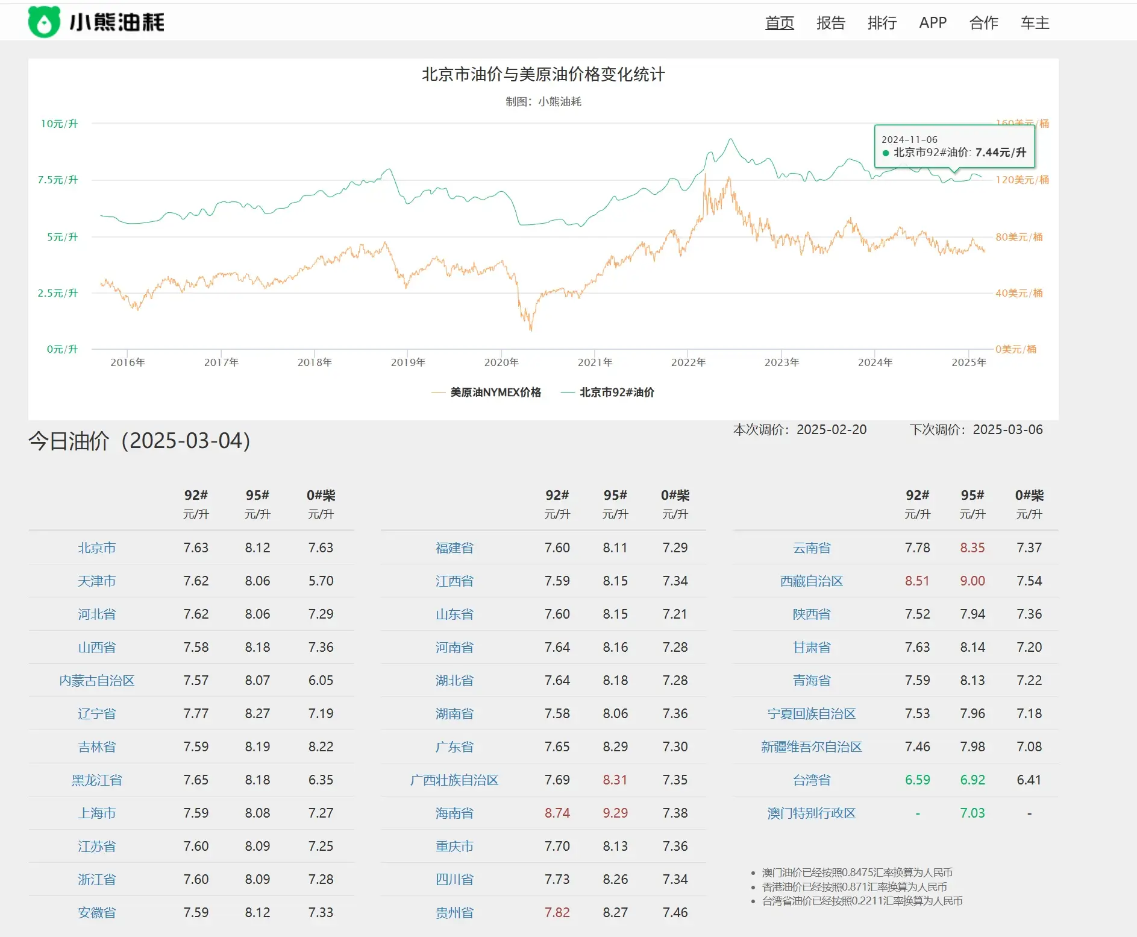The height and width of the screenshot is (937, 1137).
Task: Go to the 报告 menu item
Action: 830,23
